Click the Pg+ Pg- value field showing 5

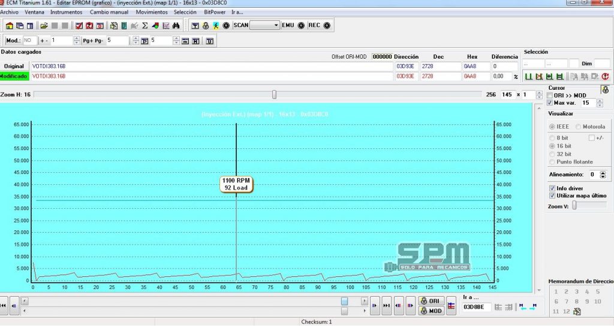[x=117, y=41]
